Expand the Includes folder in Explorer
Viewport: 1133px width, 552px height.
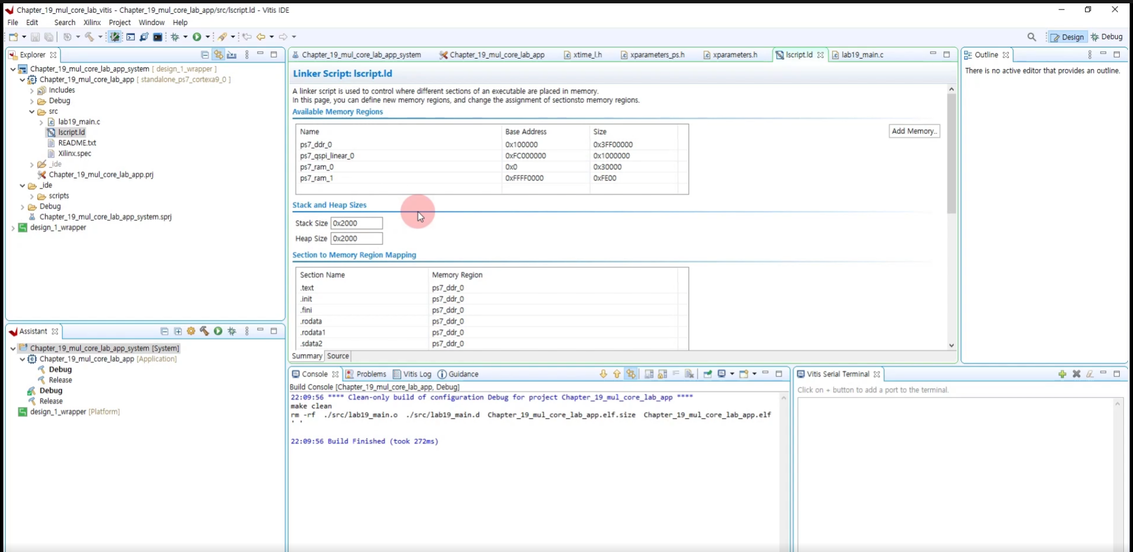coord(32,90)
